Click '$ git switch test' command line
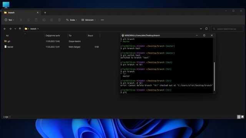This screenshot has height=138, width=246. (x=130, y=55)
